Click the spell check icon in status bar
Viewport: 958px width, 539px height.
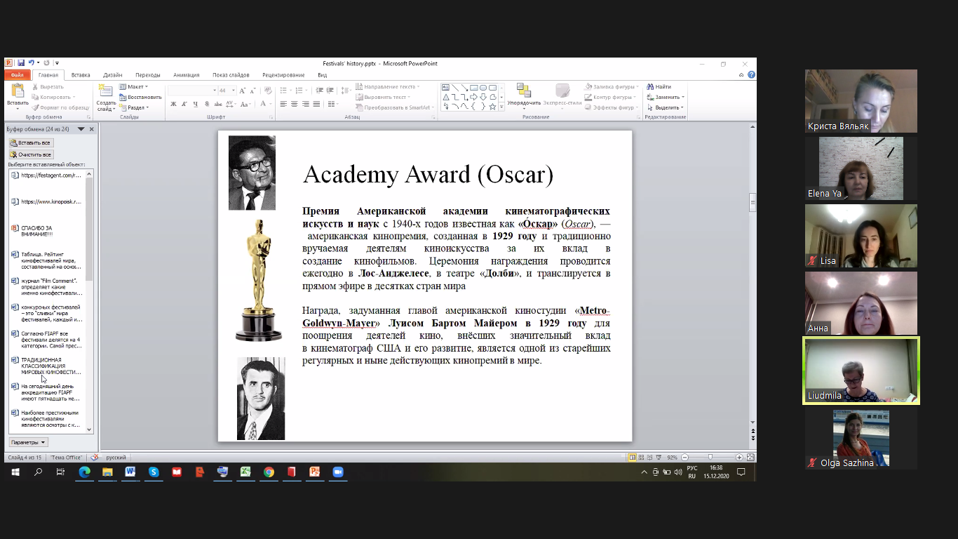tap(95, 458)
